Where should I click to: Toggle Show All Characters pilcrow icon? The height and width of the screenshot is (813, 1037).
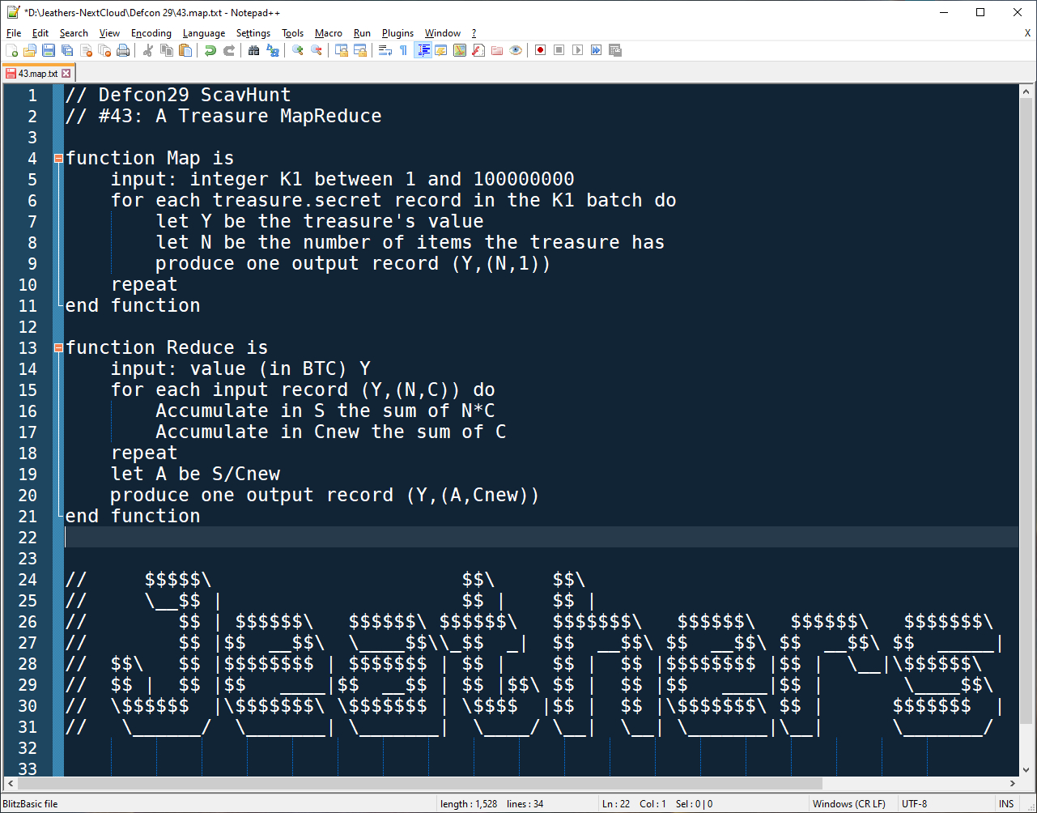tap(403, 50)
